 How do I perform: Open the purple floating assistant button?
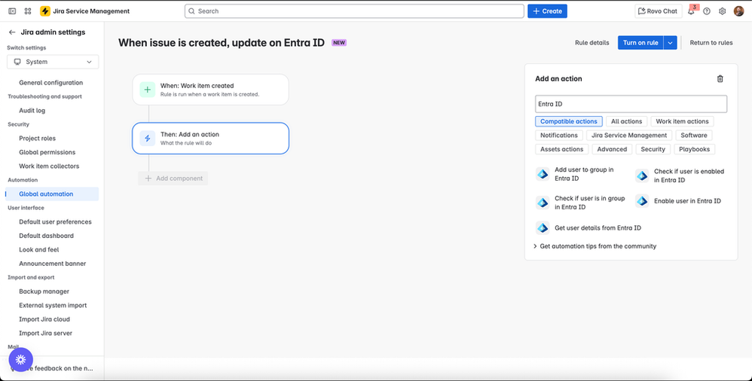pyautogui.click(x=20, y=360)
